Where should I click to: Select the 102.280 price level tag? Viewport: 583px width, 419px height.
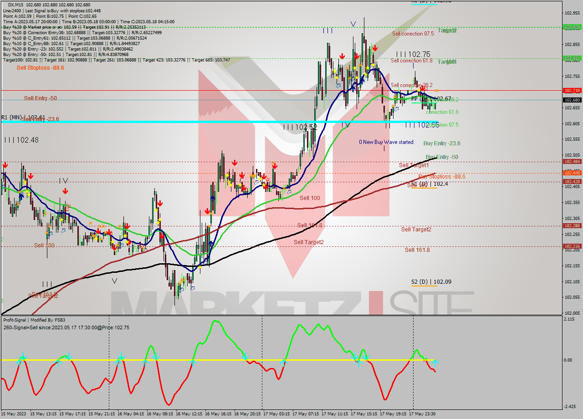pyautogui.click(x=572, y=225)
